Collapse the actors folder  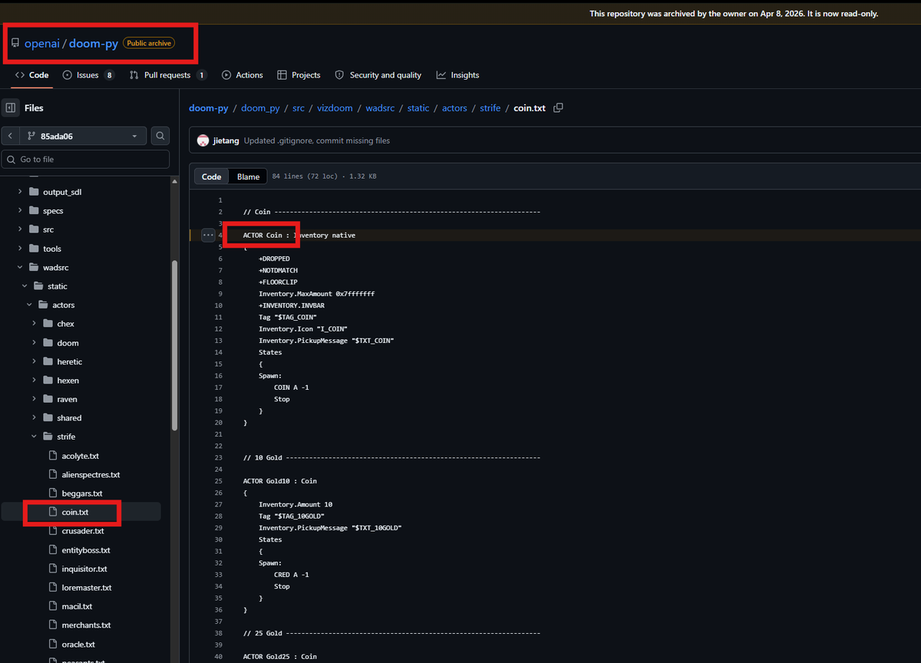(29, 305)
